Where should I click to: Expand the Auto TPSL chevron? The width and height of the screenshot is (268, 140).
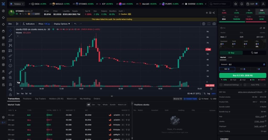coord(265,85)
